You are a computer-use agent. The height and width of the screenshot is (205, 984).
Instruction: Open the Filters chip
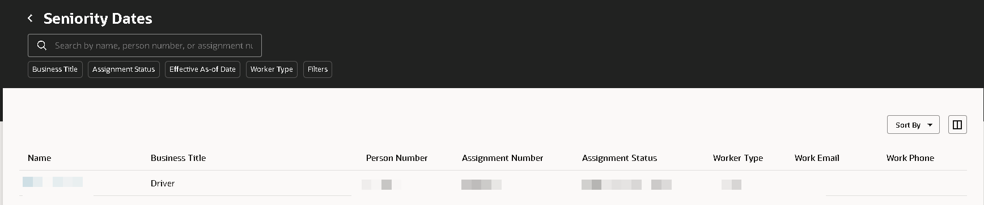pos(317,69)
